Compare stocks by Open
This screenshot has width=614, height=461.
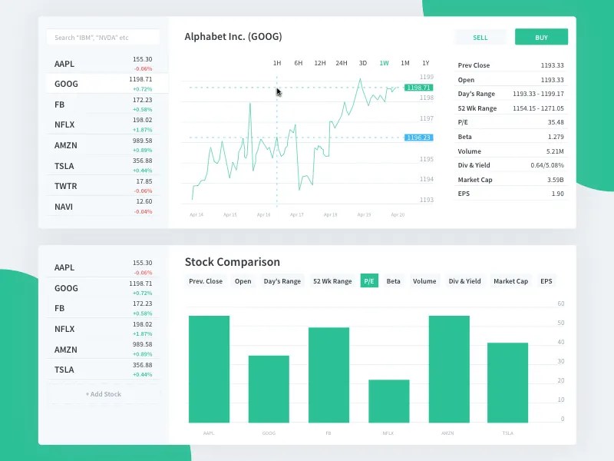(x=243, y=281)
